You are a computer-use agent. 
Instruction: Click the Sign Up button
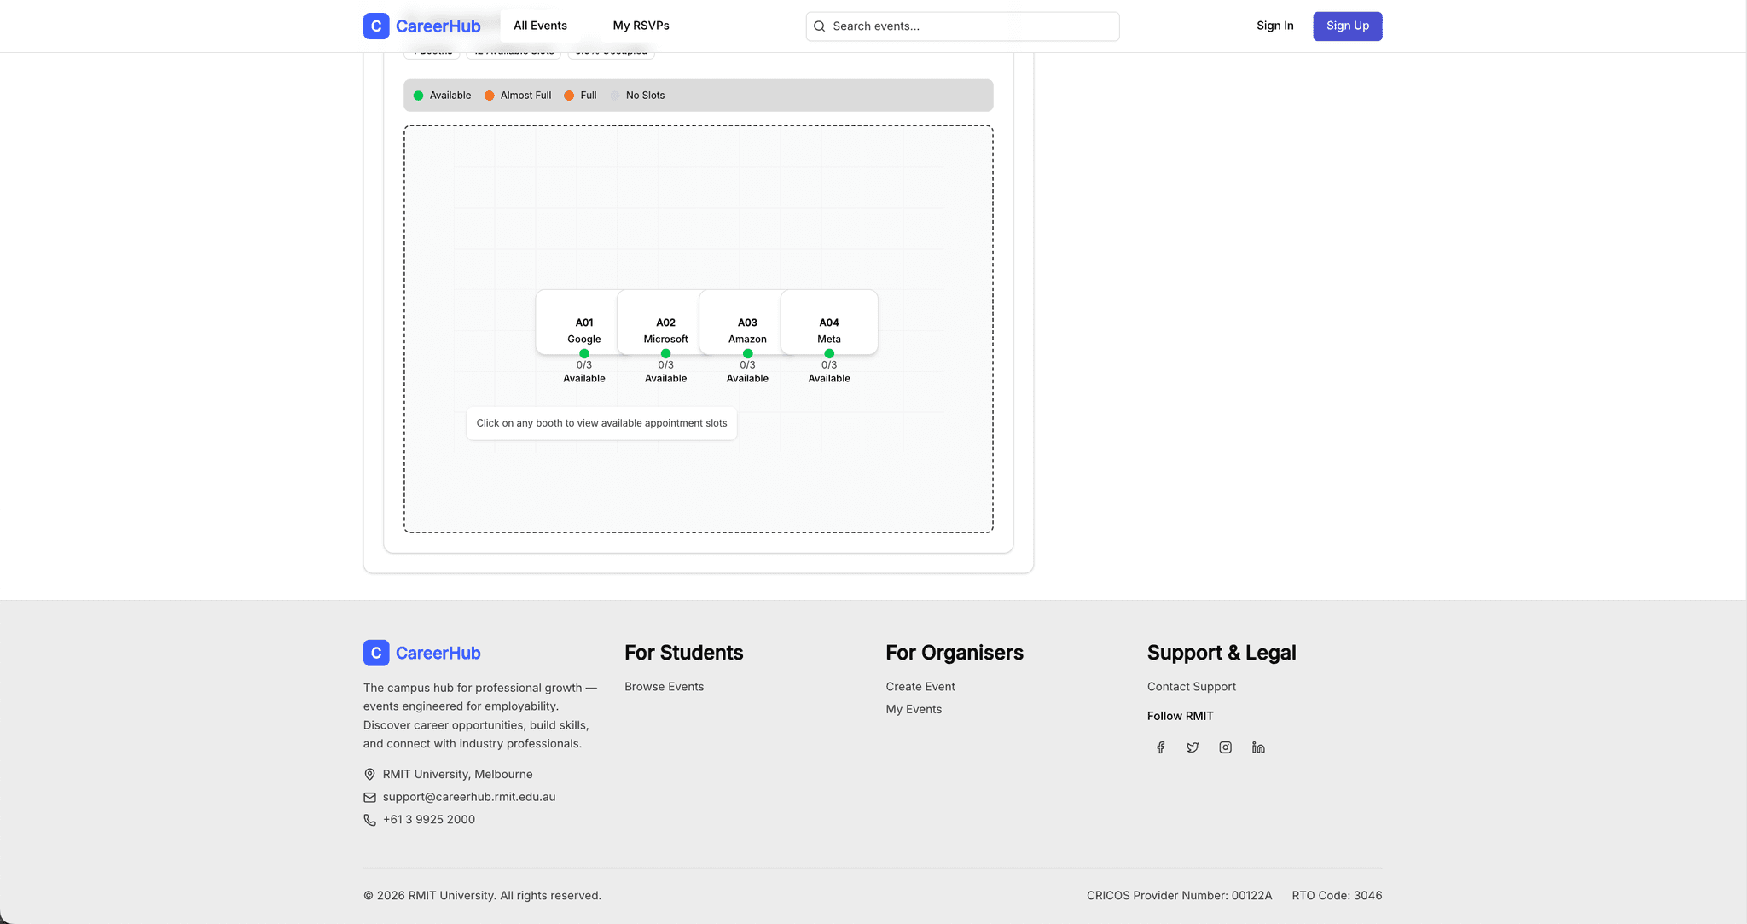click(1347, 26)
